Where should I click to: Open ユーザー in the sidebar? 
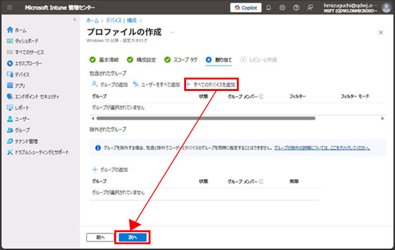(x=18, y=119)
